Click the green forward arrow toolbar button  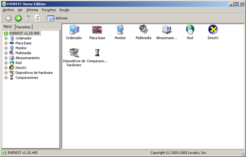pos(19,18)
